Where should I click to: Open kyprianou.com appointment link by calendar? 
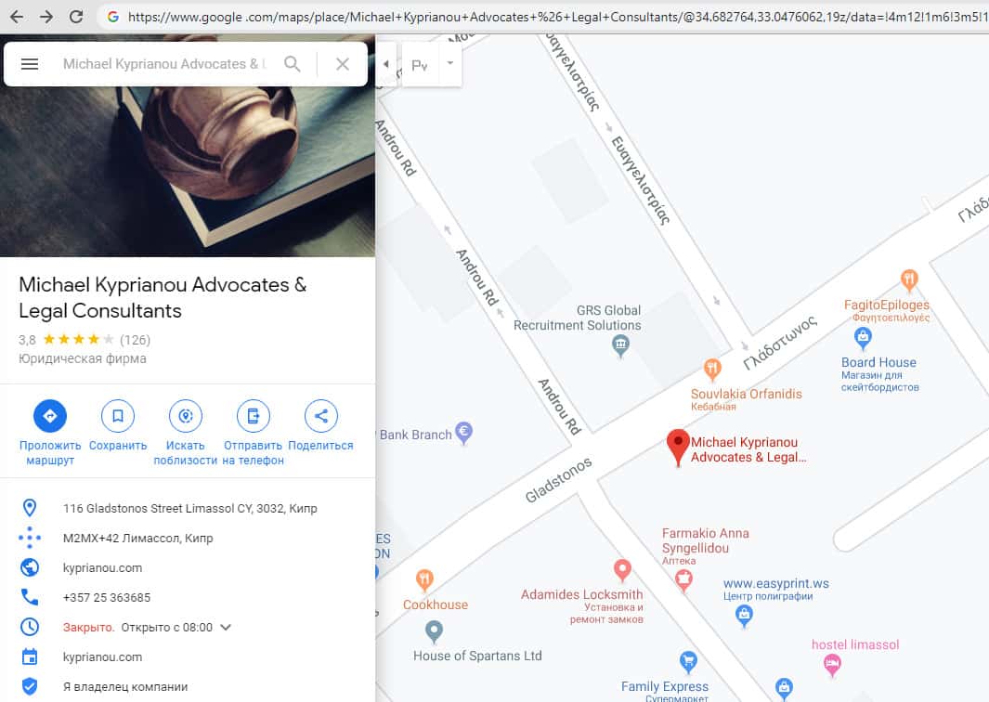point(102,656)
